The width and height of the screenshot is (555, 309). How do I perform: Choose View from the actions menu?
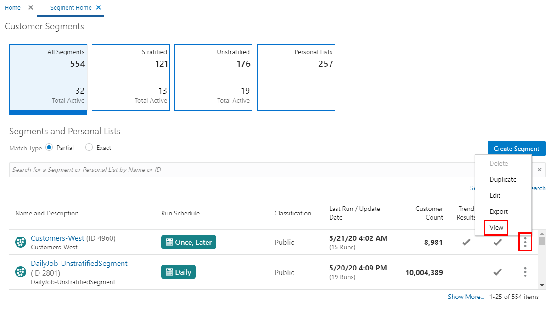coord(496,227)
